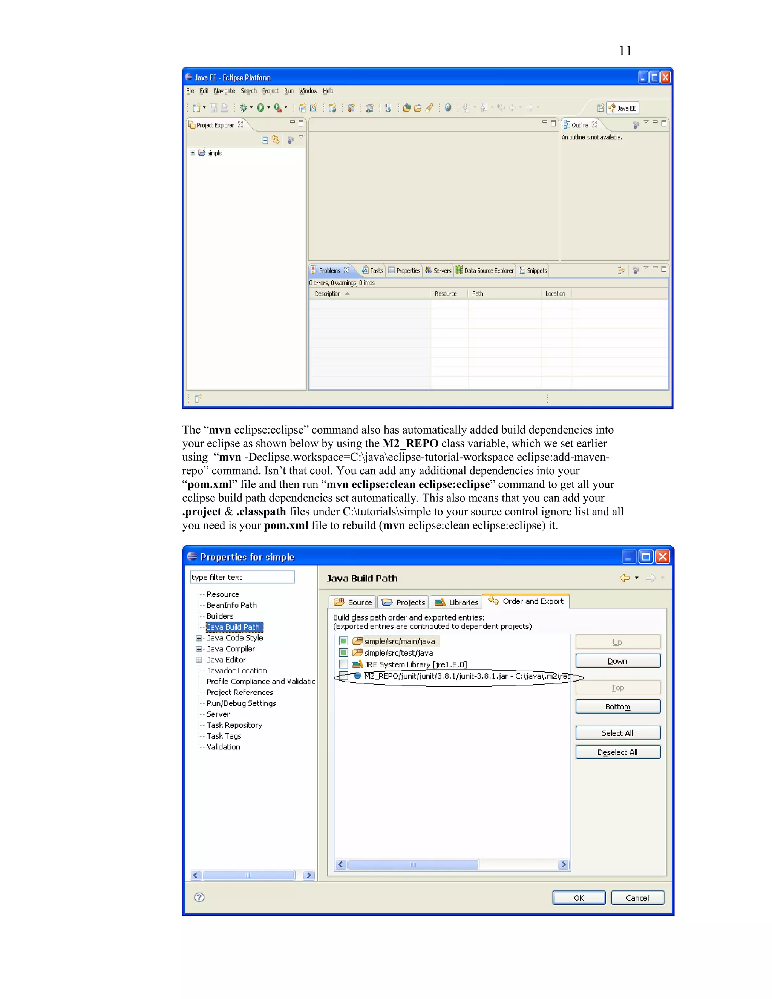772x999 pixels.
Task: Switch to the Snippets tab
Action: pos(533,270)
